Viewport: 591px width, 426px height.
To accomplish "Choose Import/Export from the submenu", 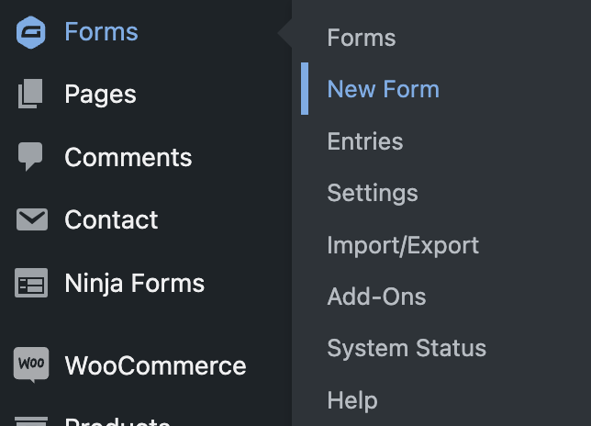I will 403,245.
